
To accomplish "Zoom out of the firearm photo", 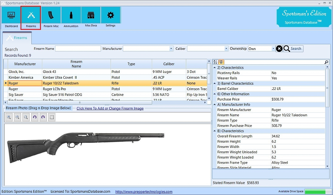I will [17, 117].
